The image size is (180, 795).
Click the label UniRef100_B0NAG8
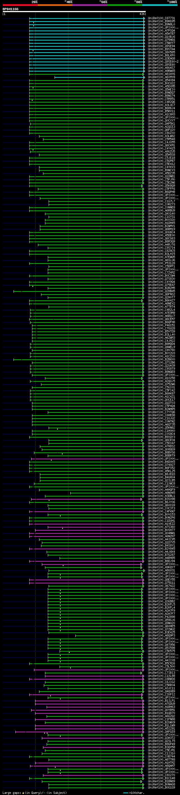(x=161, y=784)
